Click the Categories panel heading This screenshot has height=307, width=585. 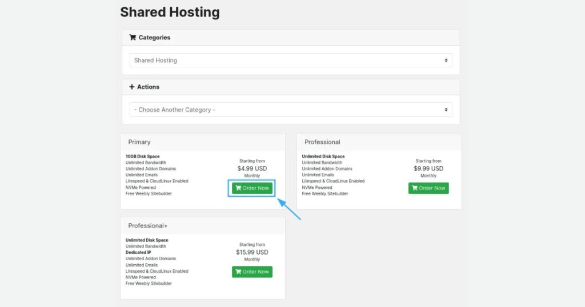tap(154, 37)
